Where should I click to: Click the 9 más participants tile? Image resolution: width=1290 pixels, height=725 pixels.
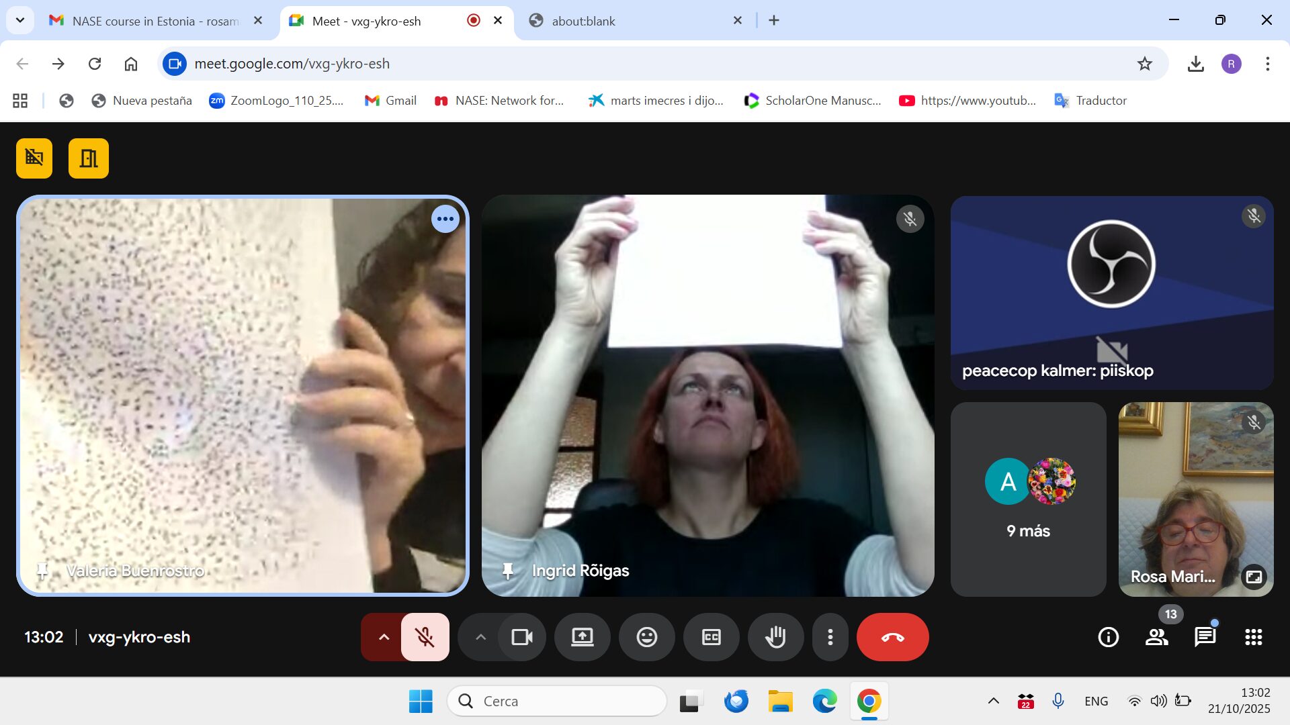tap(1028, 499)
